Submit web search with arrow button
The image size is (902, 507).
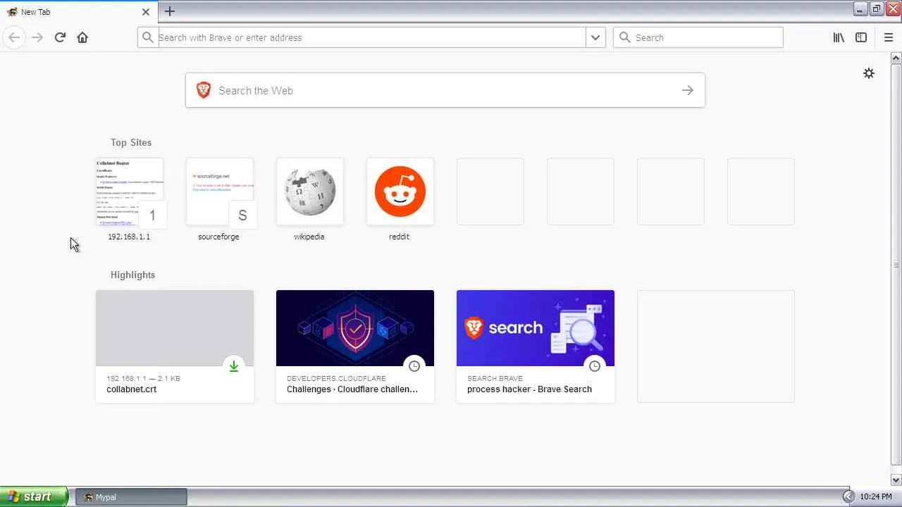click(688, 90)
